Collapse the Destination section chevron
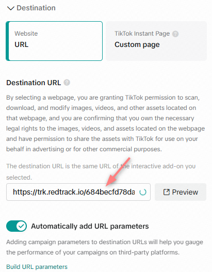Image resolution: width=212 pixels, height=272 pixels. (x=10, y=8)
